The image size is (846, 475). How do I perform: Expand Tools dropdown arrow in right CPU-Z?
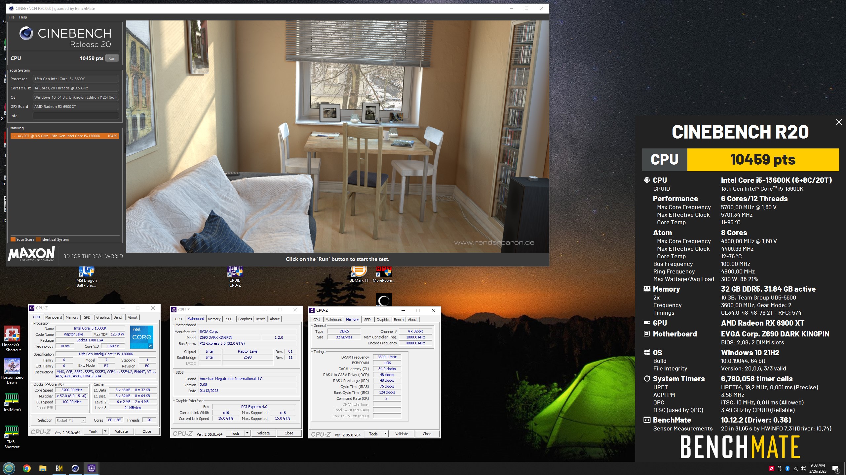point(386,434)
